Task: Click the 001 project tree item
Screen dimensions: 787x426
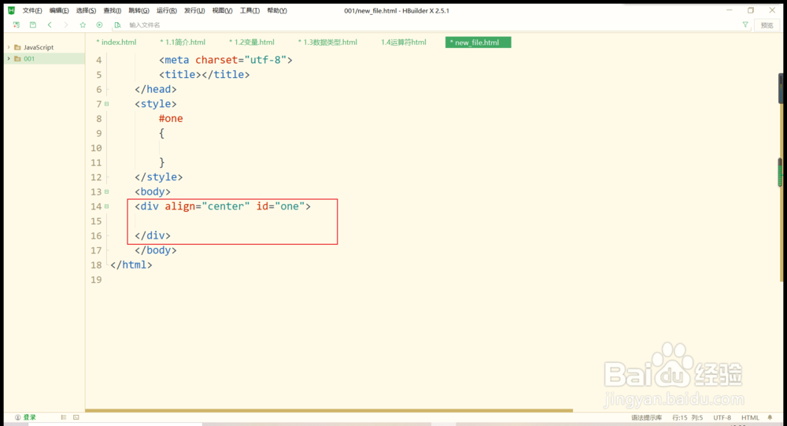Action: [44, 59]
